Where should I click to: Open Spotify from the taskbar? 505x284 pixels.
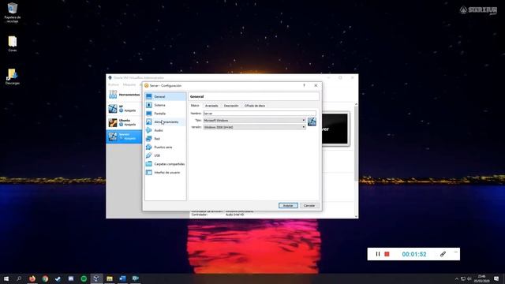[x=84, y=278]
